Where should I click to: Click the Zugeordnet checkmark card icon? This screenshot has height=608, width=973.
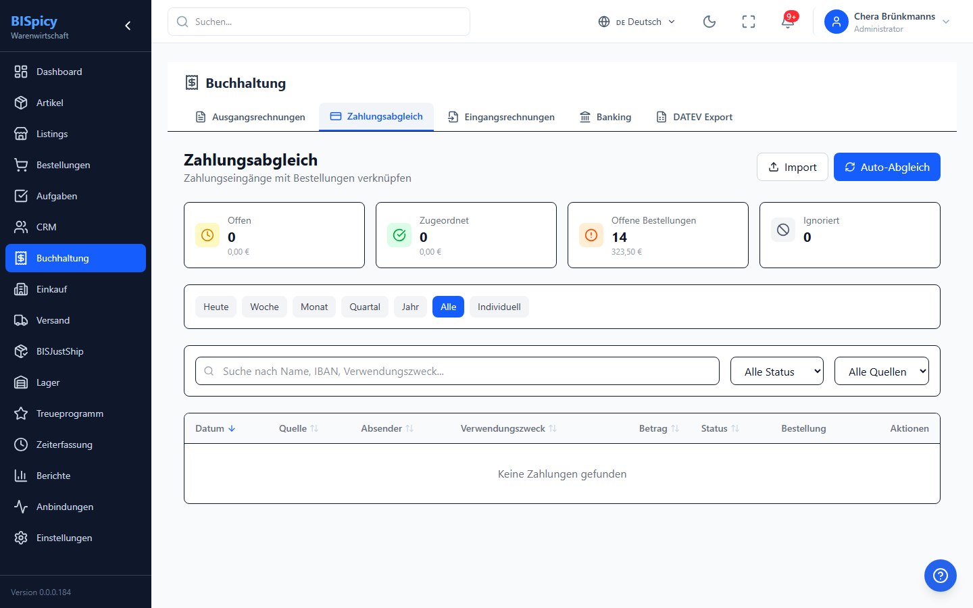tap(399, 235)
